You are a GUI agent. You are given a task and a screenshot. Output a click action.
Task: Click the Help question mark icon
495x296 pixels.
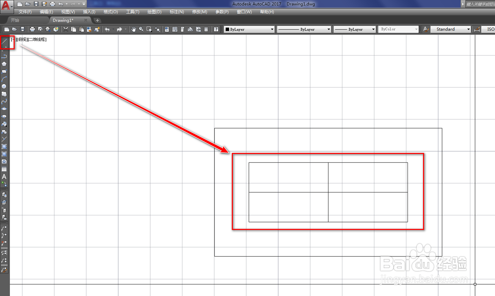(x=216, y=29)
